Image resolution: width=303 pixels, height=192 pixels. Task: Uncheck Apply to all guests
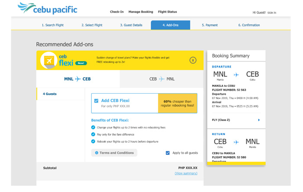(168, 153)
